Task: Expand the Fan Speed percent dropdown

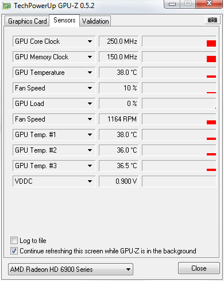Action: pyautogui.click(x=54, y=88)
